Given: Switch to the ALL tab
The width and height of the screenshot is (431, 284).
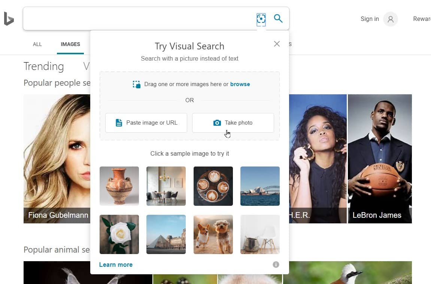Looking at the screenshot, I should point(37,44).
